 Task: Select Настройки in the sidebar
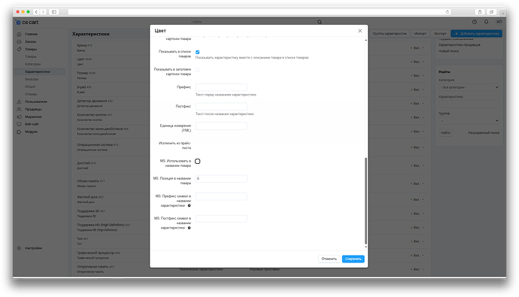click(x=33, y=248)
